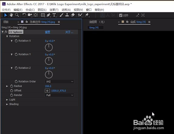Open the 效果(T) menu
This screenshot has height=134, width=174.
[x=54, y=10]
